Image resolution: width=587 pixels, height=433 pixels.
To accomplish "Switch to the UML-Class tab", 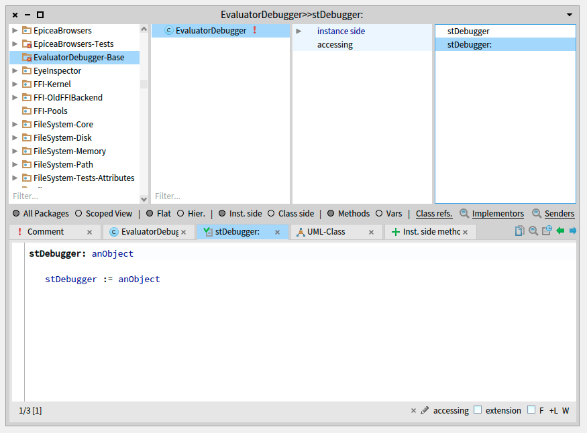I will click(x=326, y=232).
